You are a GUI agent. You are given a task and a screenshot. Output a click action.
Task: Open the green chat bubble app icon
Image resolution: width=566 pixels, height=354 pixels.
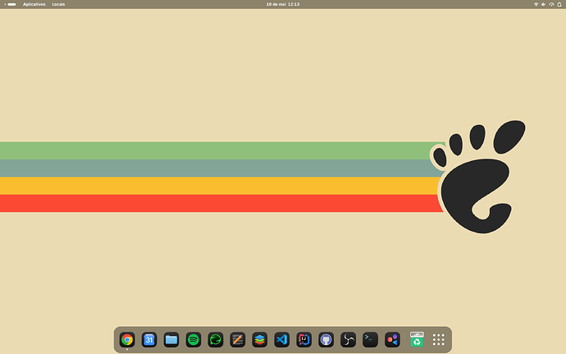tap(216, 339)
